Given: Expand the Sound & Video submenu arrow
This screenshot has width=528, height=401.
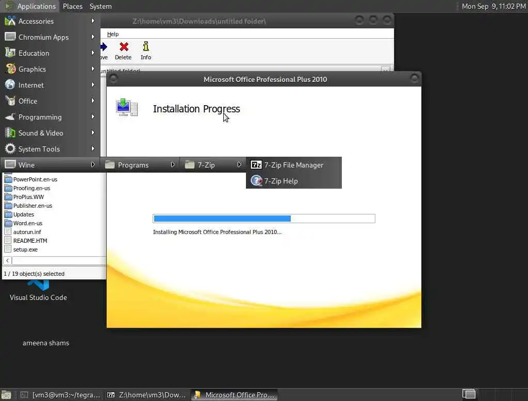Looking at the screenshot, I should point(93,132).
